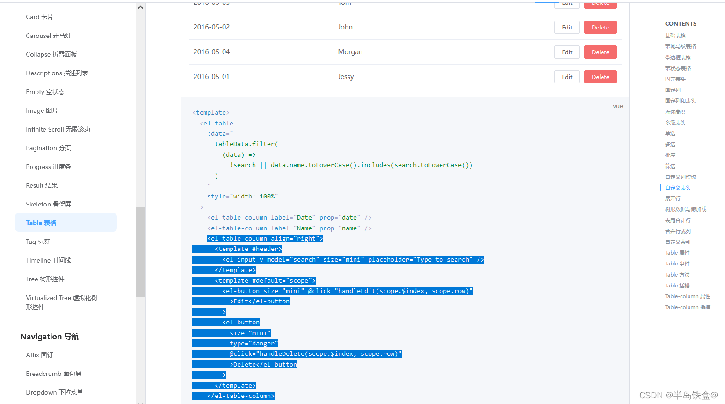Screen dimensions: 725x404
Task: Delete the Jessy row
Action: click(x=600, y=77)
